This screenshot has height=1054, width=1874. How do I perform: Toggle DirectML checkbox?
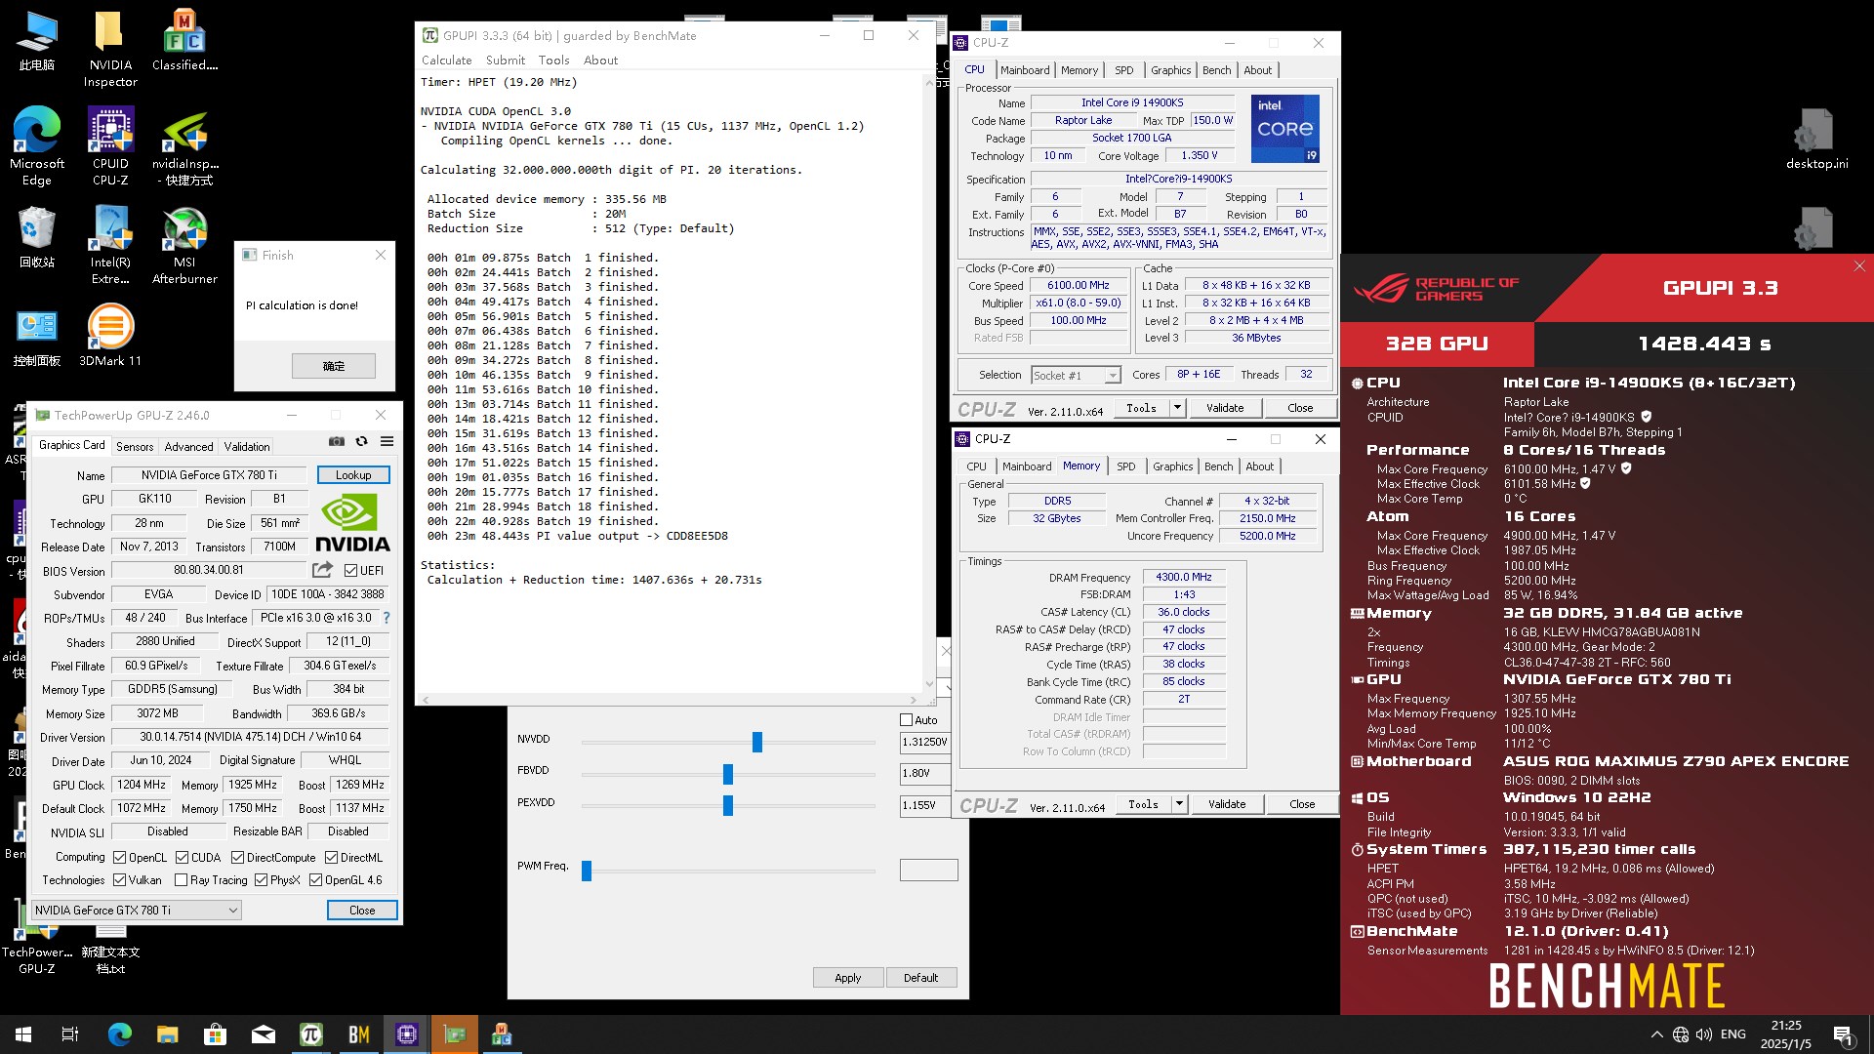coord(331,858)
